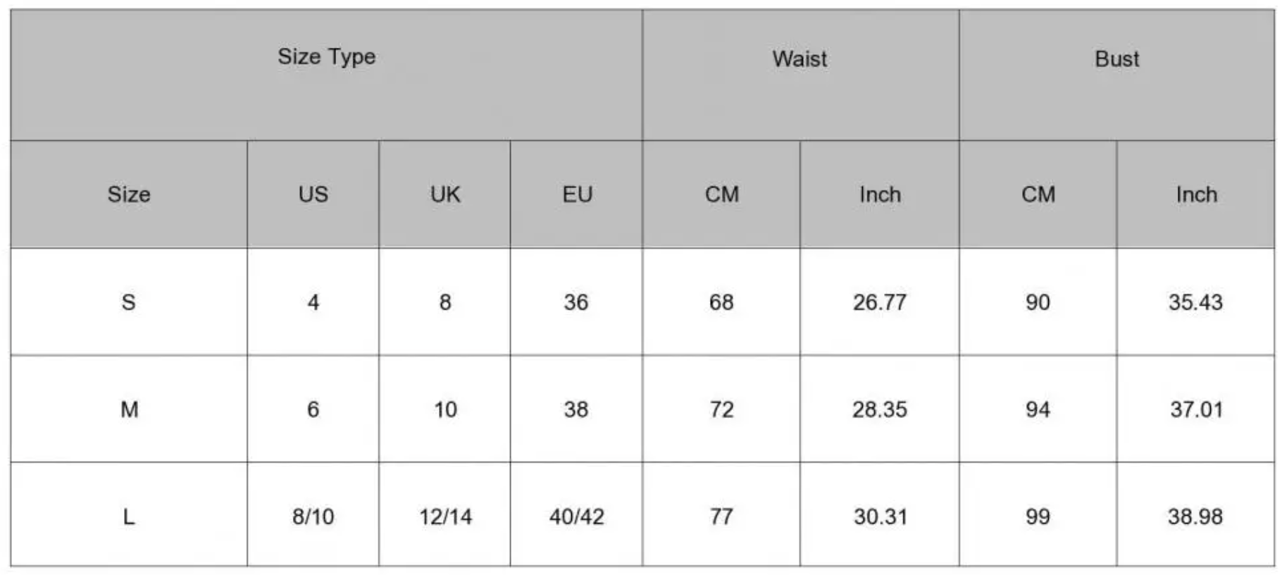Screen dimensions: 1282x575
Task: Select the 40/42 EU size cell
Action: coord(576,517)
